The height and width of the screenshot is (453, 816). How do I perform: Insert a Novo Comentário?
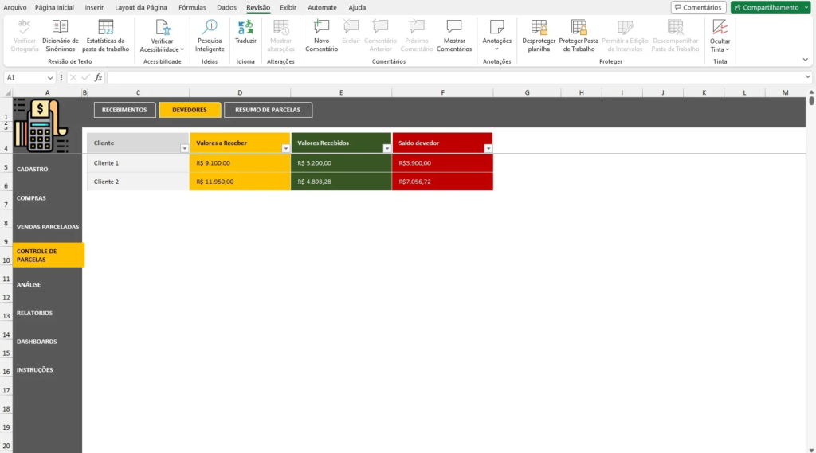coord(321,36)
